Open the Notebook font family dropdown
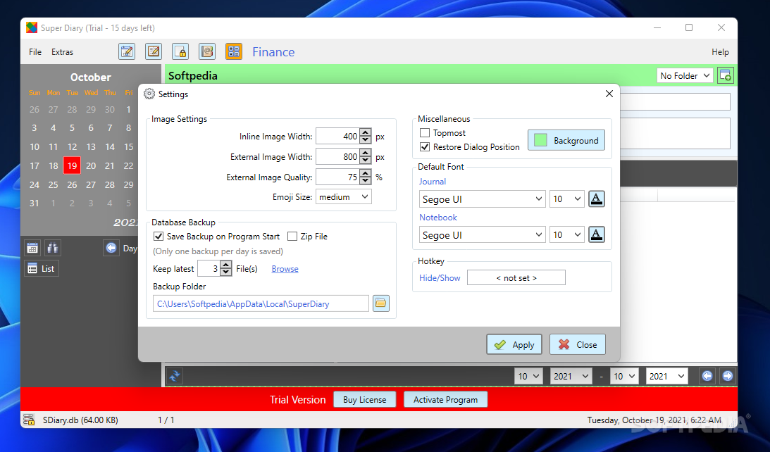The width and height of the screenshot is (770, 452). pyautogui.click(x=482, y=234)
